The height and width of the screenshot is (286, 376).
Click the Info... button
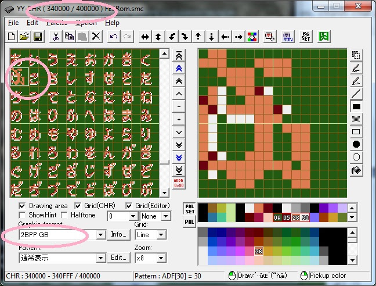click(x=118, y=234)
